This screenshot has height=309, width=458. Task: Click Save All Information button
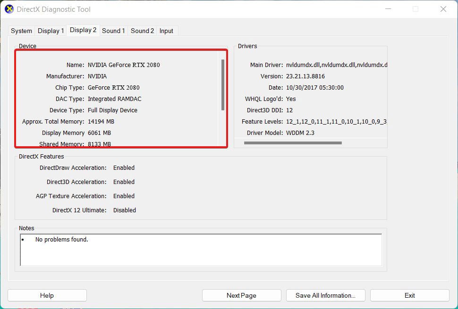pos(325,295)
